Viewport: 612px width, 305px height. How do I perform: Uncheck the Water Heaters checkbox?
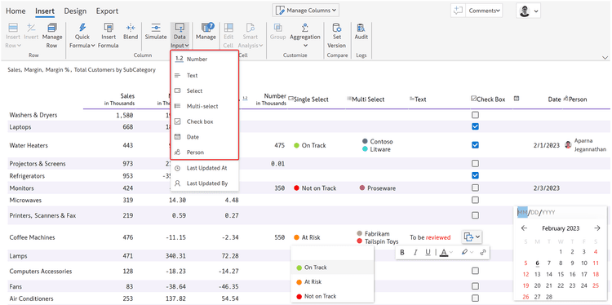click(475, 145)
